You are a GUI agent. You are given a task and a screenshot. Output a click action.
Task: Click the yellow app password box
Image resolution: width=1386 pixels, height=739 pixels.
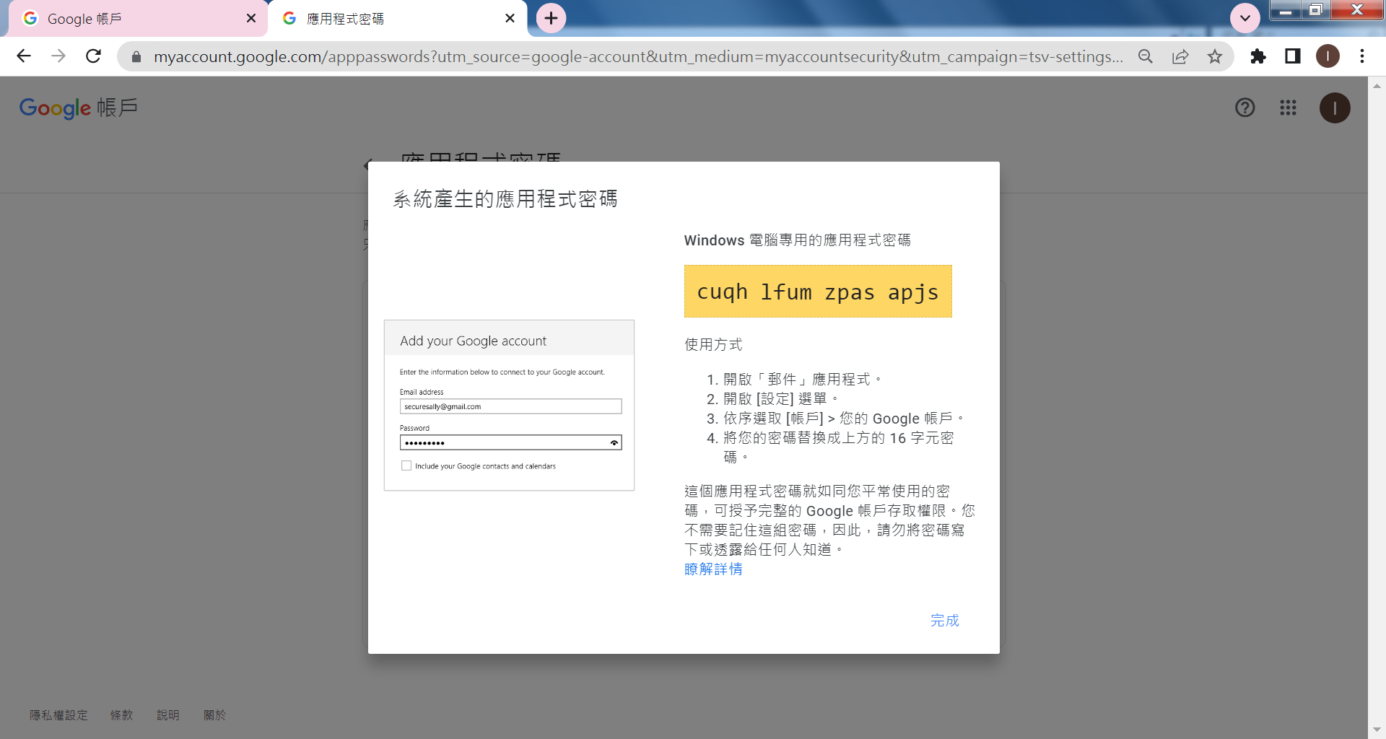point(817,292)
